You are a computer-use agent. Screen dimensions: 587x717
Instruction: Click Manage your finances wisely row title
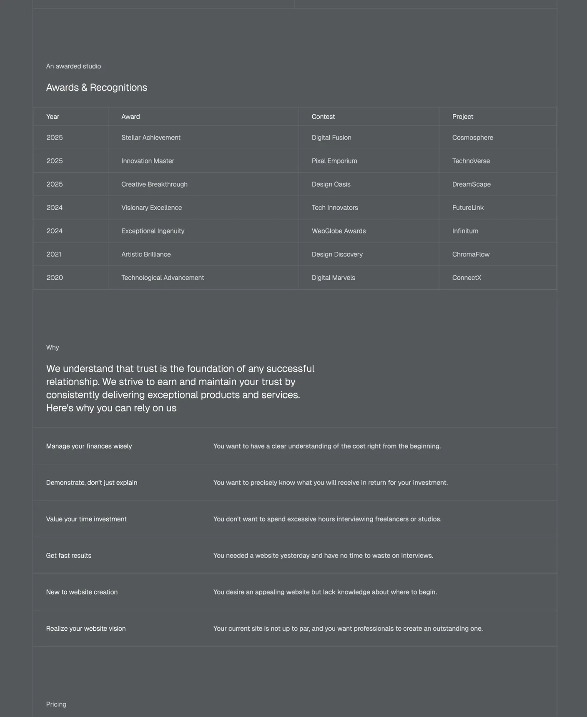[89, 446]
